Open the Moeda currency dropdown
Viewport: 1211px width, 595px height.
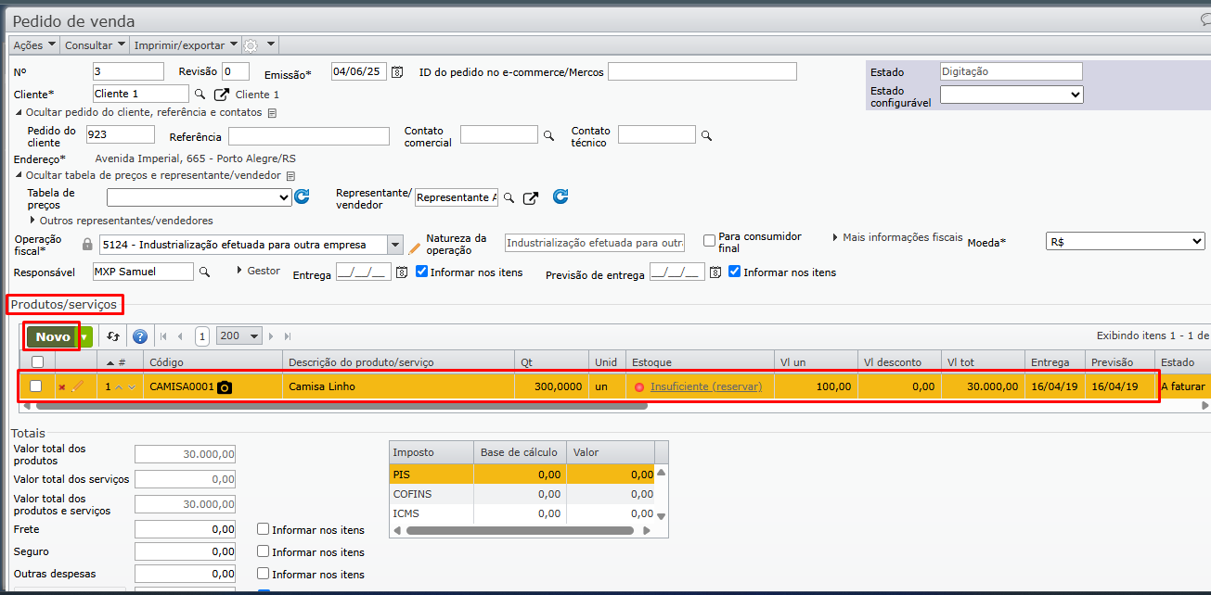[1125, 241]
